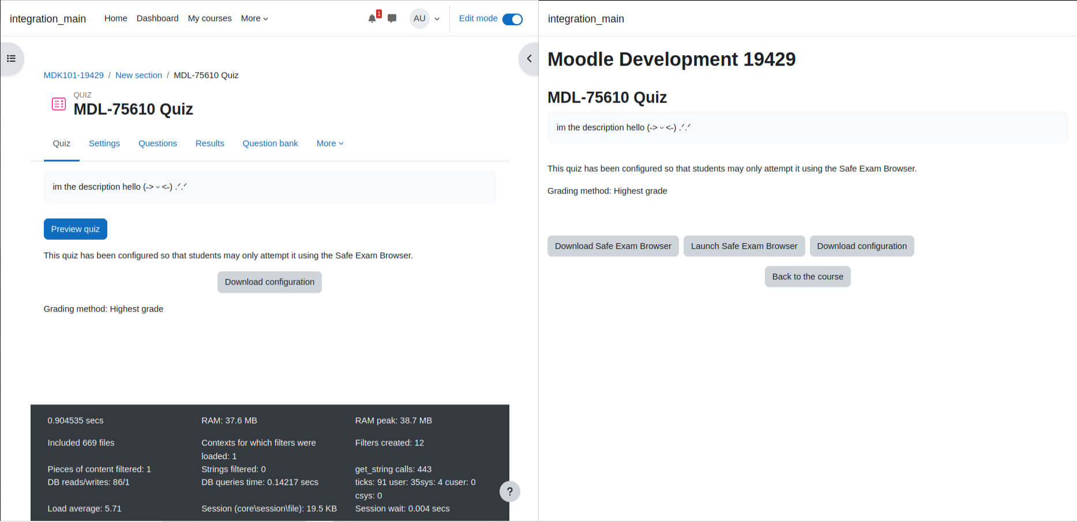1077x522 pixels.
Task: Click the Edit mode label
Action: (478, 18)
